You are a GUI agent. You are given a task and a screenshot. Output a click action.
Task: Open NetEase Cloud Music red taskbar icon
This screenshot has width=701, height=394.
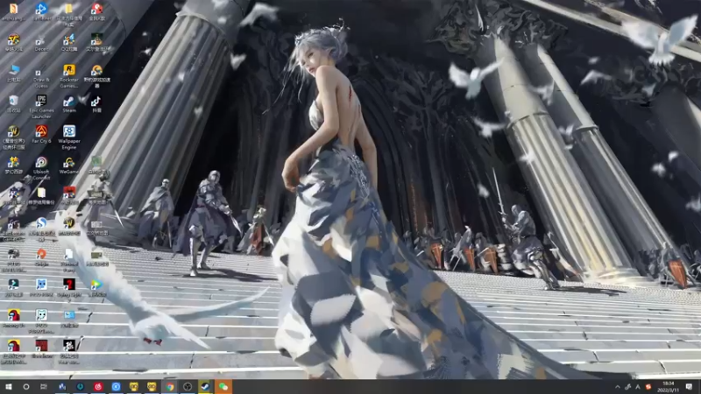pos(98,386)
